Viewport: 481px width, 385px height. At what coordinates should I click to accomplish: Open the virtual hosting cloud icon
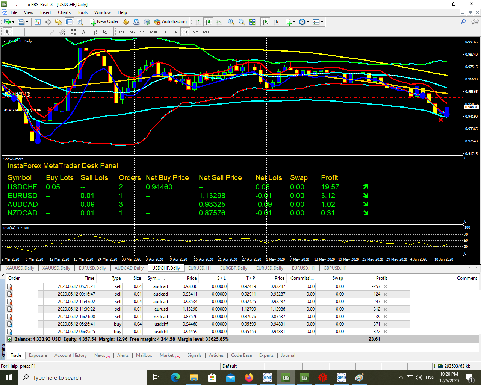coord(136,22)
